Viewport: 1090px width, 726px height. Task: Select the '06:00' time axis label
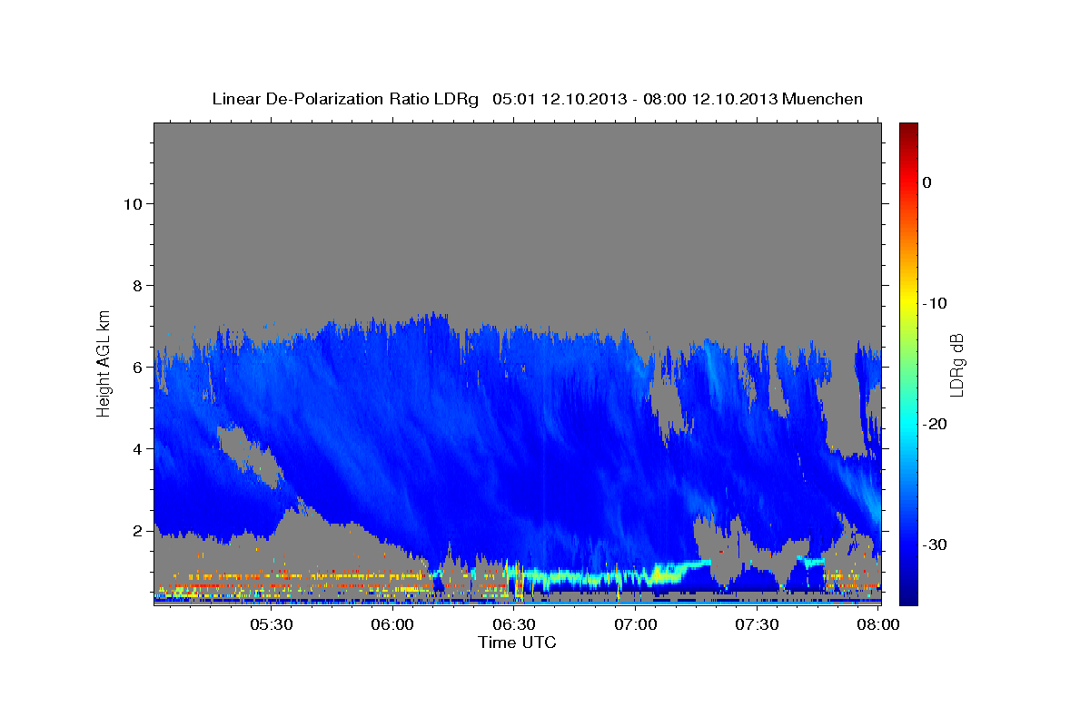392,624
